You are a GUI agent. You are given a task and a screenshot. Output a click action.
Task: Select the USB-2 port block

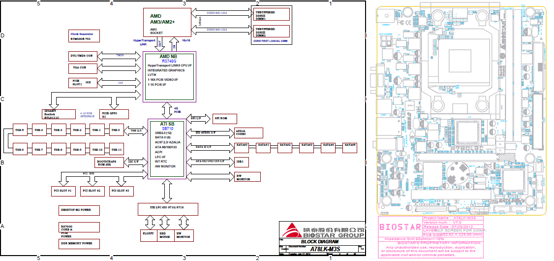click(x=78, y=130)
